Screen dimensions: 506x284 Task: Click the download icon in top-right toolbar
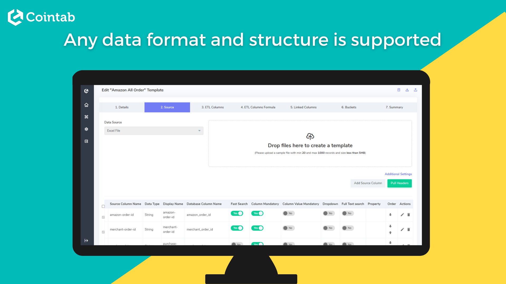407,90
